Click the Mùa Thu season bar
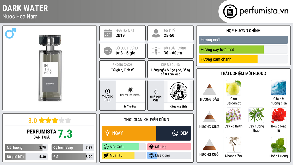Screen dimensions: 293x165 click(124, 155)
